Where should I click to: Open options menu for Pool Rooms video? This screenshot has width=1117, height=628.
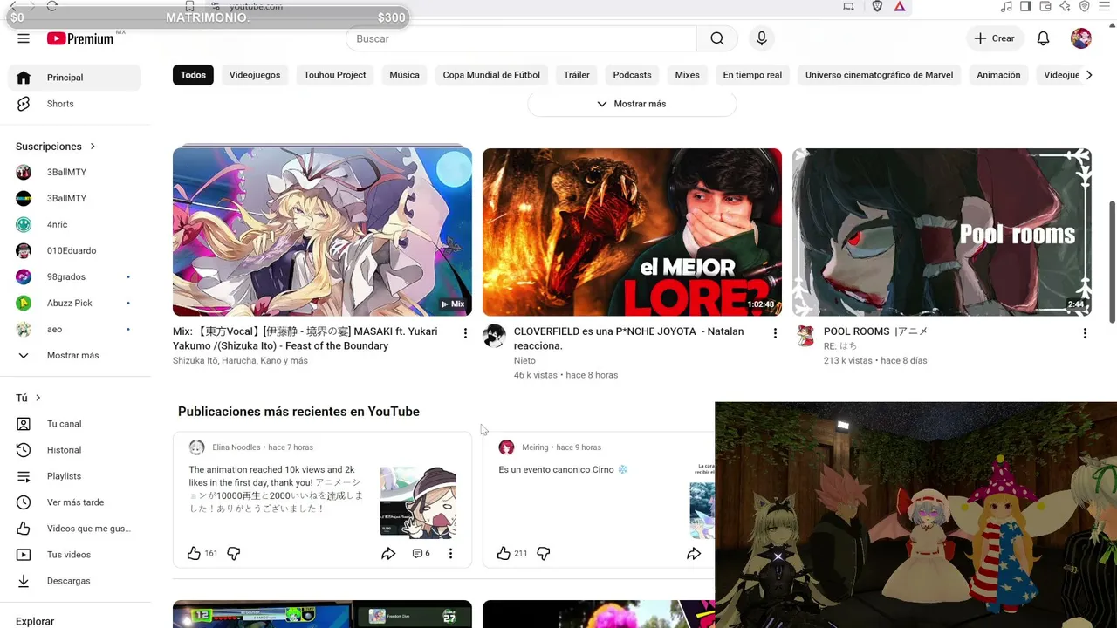pos(1085,333)
